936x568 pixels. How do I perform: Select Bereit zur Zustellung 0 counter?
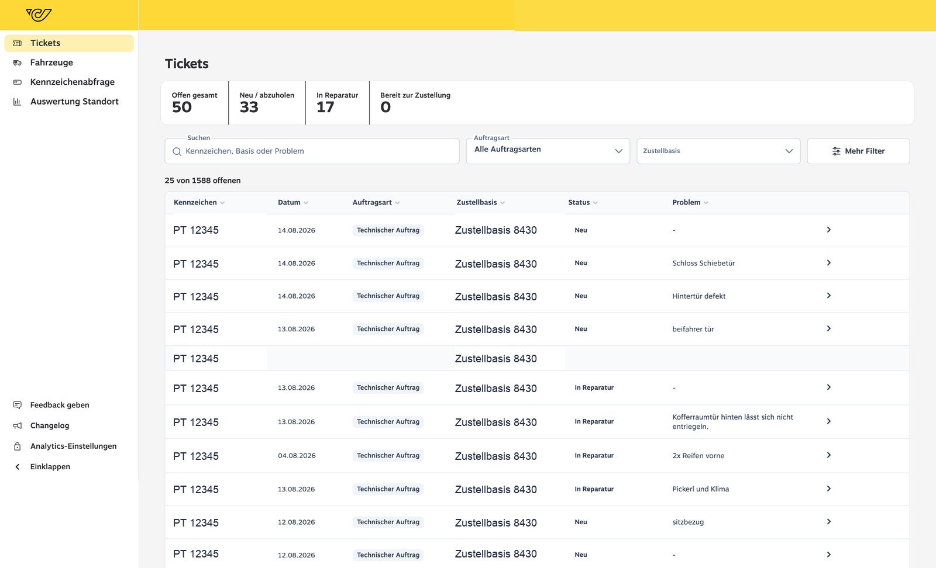[415, 103]
